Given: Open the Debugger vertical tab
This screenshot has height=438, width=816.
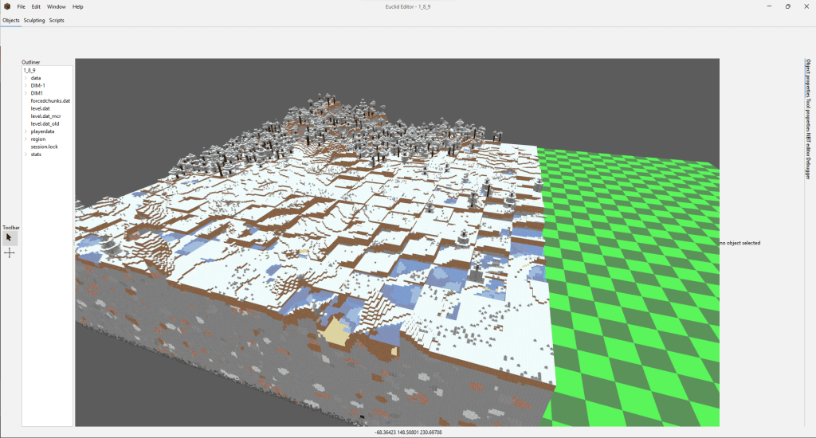Looking at the screenshot, I should [x=808, y=167].
